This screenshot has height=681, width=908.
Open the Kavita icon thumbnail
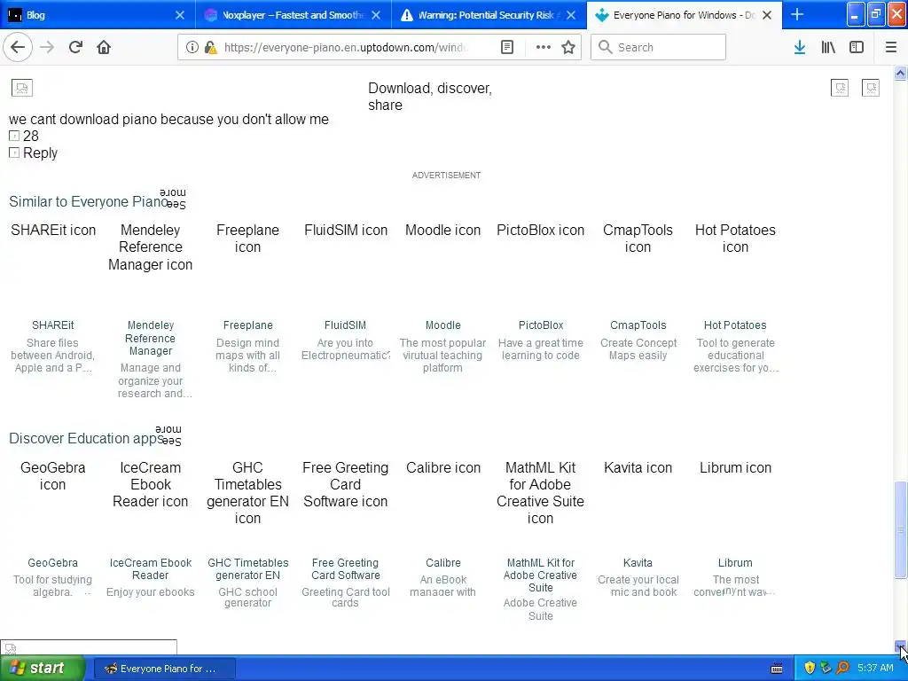point(638,468)
